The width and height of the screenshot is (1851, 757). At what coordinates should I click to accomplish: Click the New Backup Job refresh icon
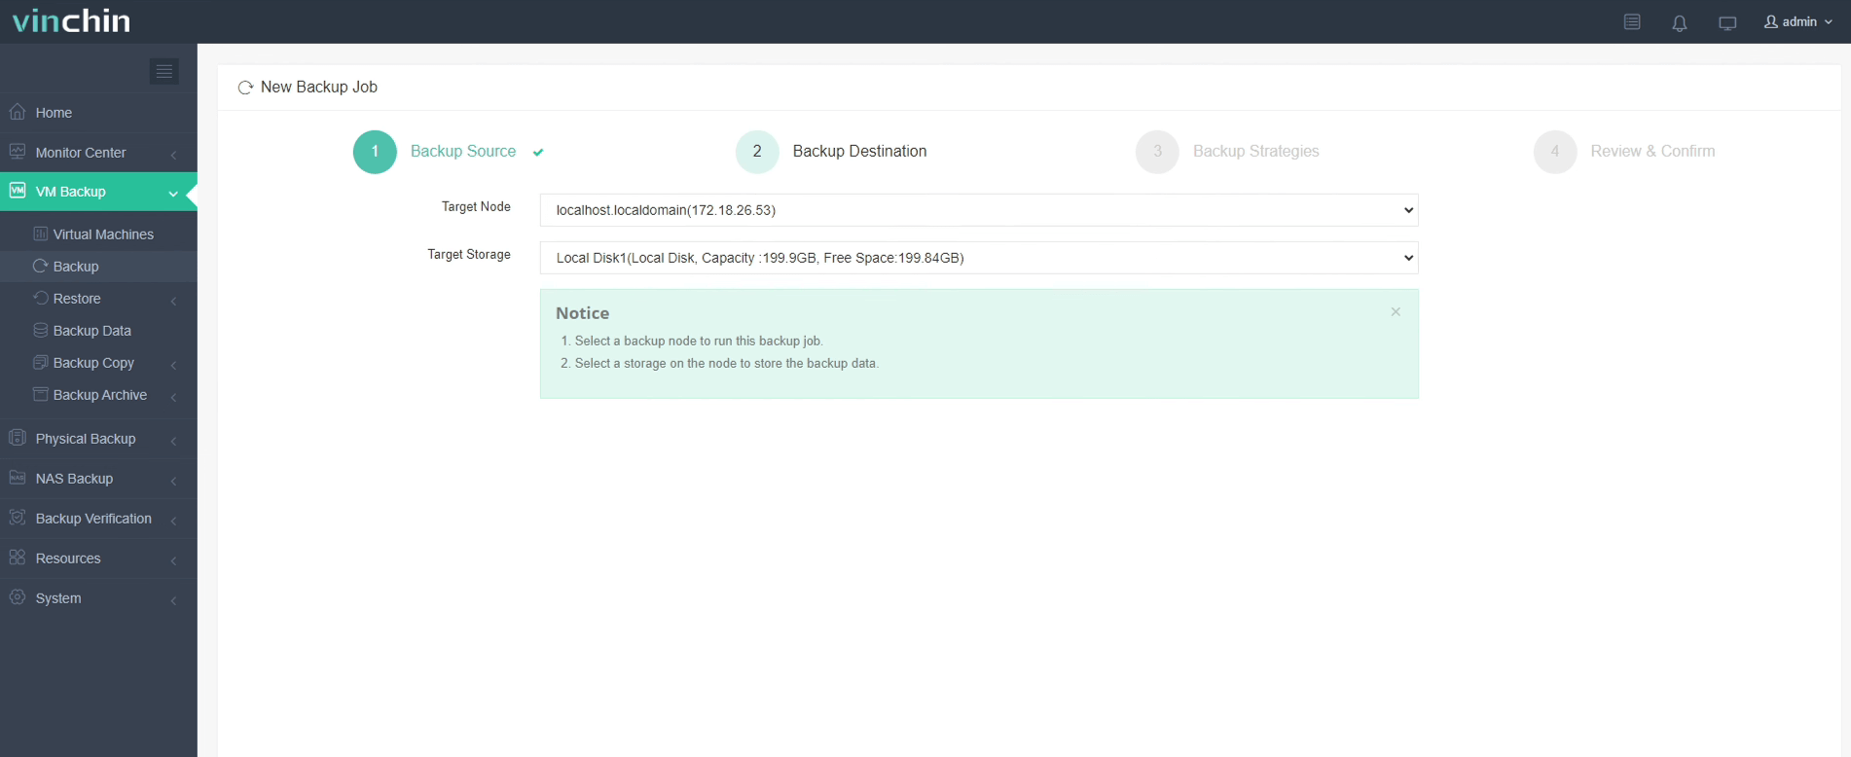pos(245,88)
